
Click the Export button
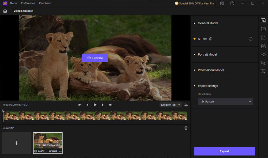pos(224,151)
